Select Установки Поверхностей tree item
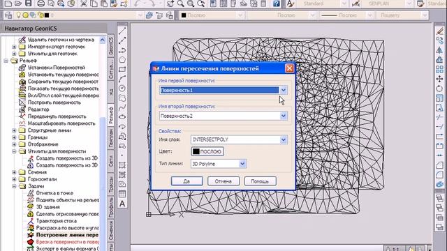 [56, 68]
